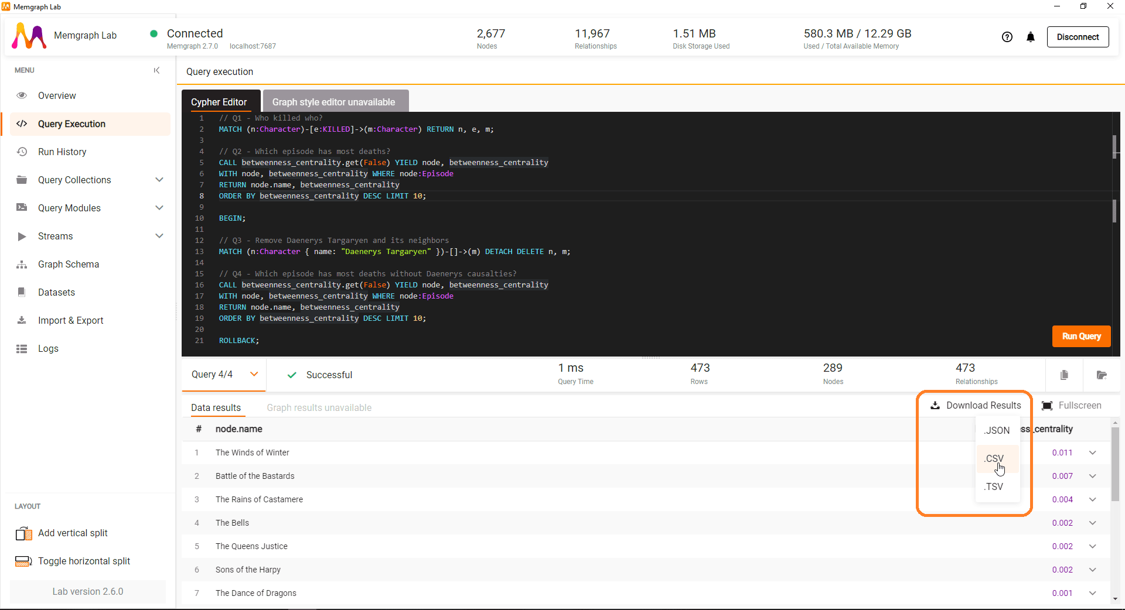
Task: Click Lab version 2.6.0 label
Action: pos(88,591)
